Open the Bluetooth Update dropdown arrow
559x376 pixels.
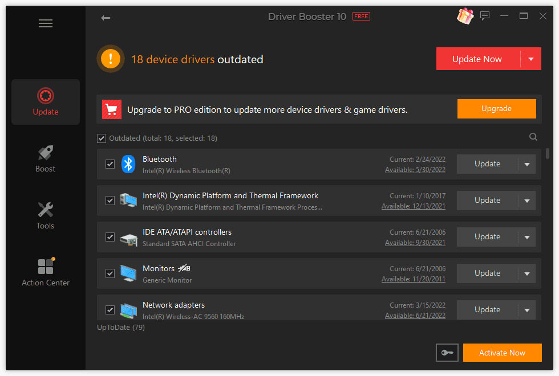pyautogui.click(x=527, y=164)
